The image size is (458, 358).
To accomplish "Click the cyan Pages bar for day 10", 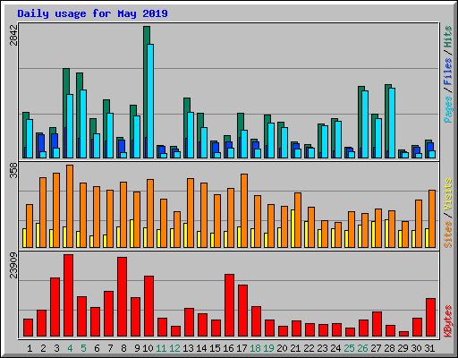I will tap(150, 101).
